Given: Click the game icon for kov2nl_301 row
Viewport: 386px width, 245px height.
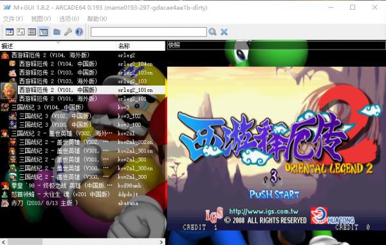Looking at the screenshot, I should coord(13,159).
